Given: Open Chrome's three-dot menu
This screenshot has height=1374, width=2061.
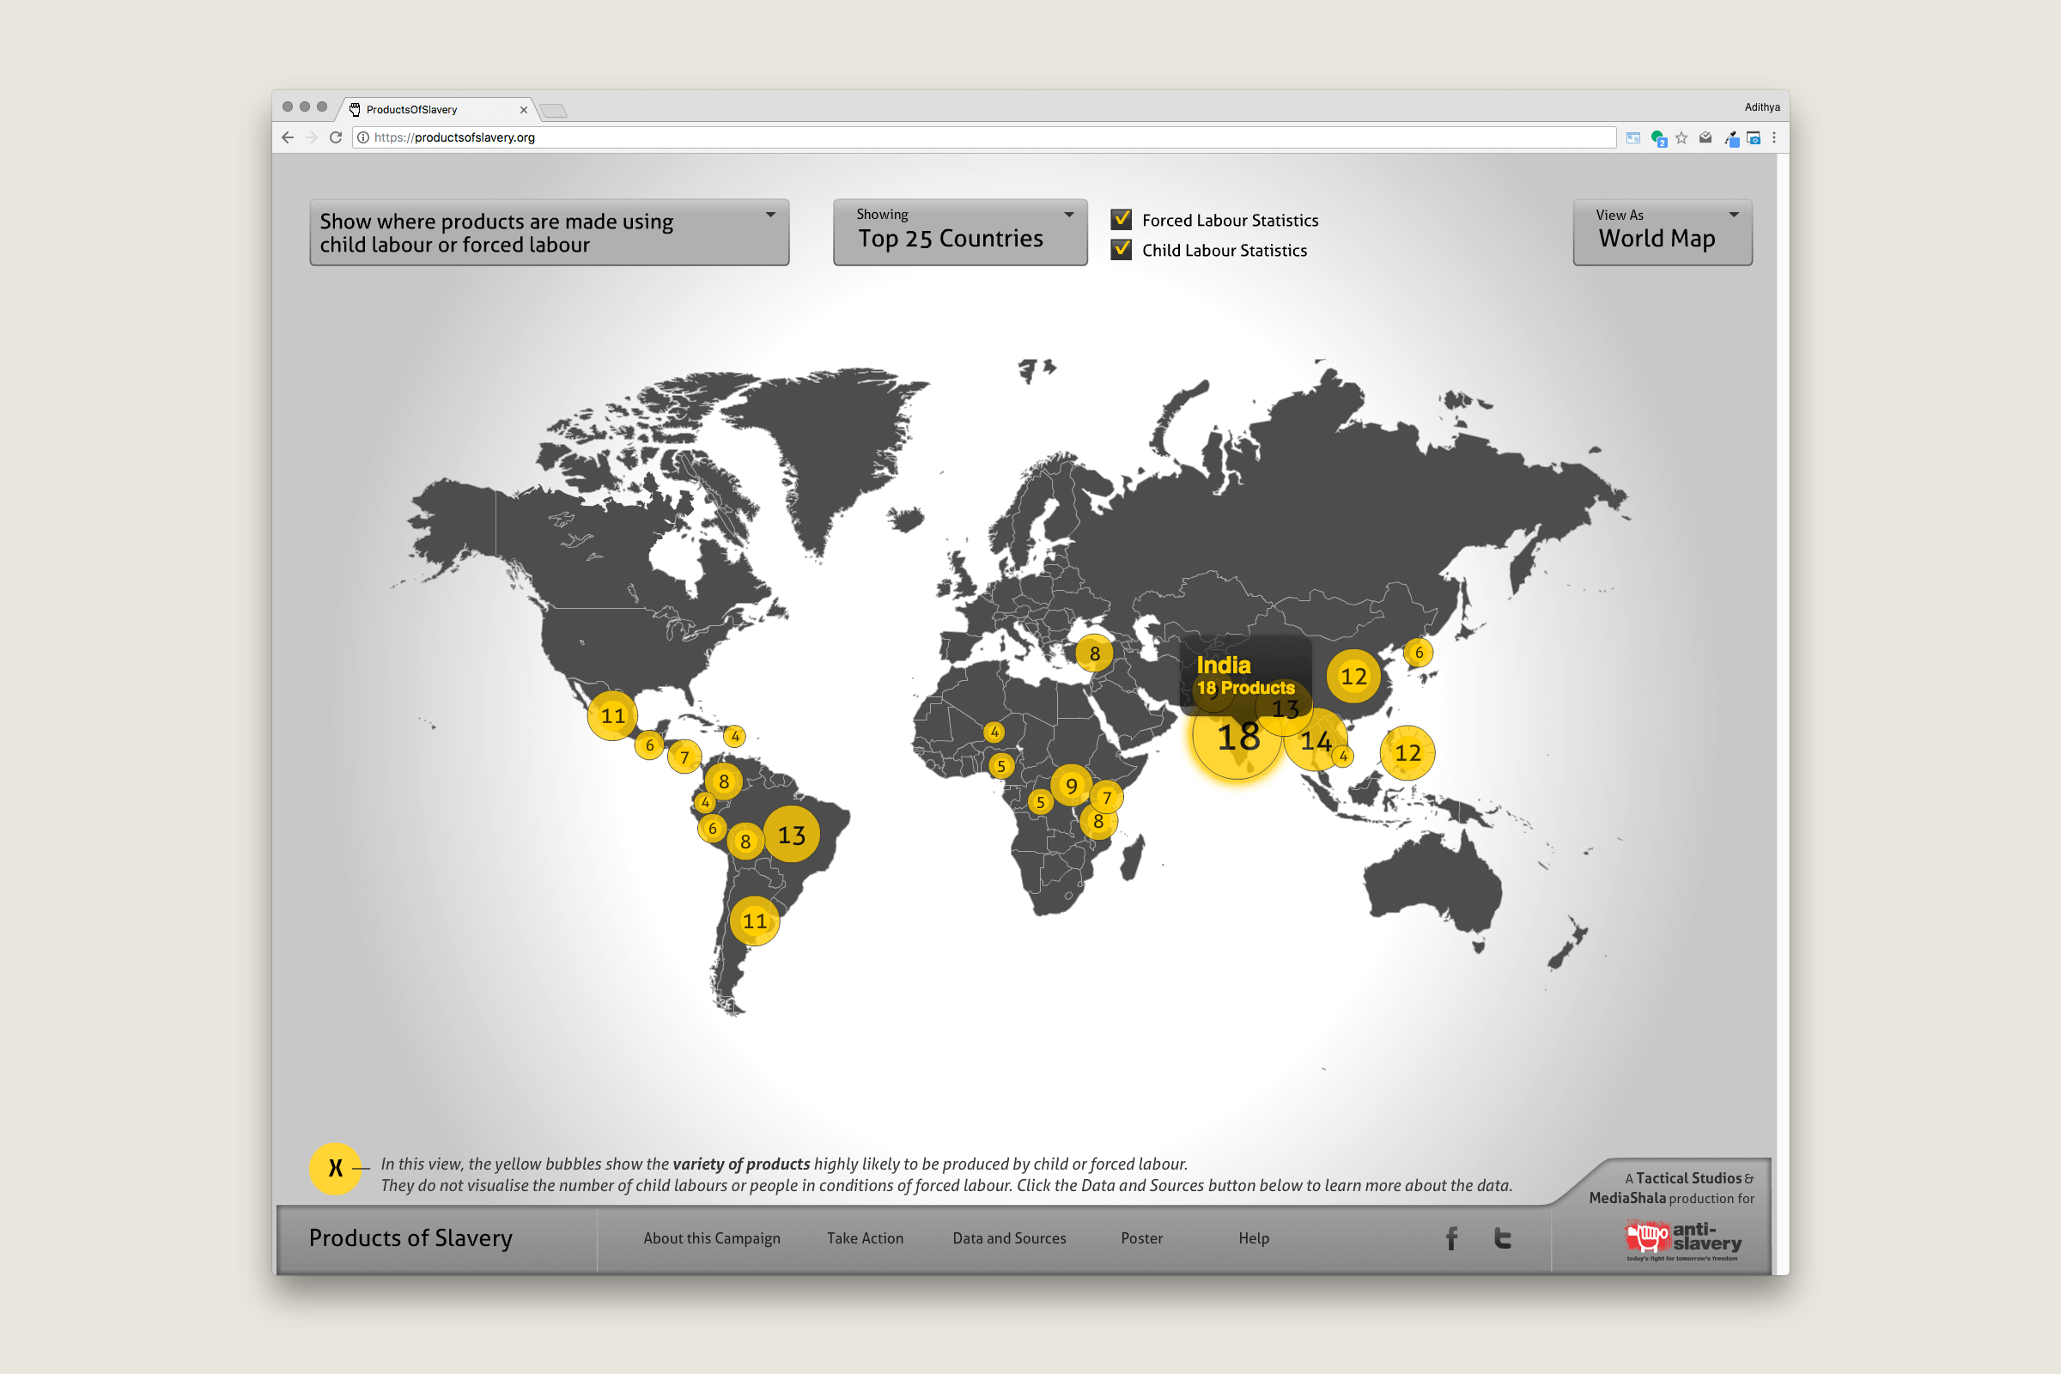Looking at the screenshot, I should (x=1774, y=137).
